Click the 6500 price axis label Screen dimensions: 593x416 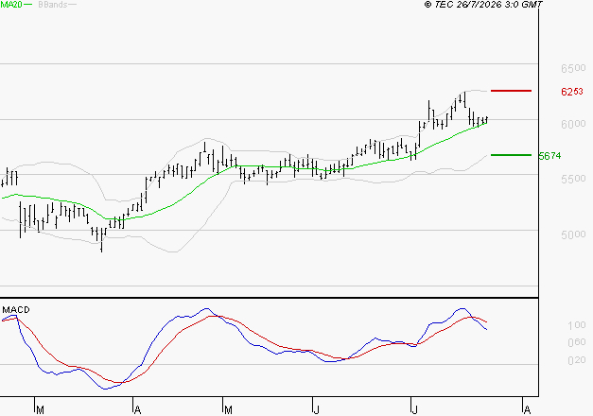coord(573,68)
